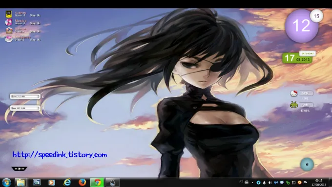Skip to next track on mini player

coord(23,169)
